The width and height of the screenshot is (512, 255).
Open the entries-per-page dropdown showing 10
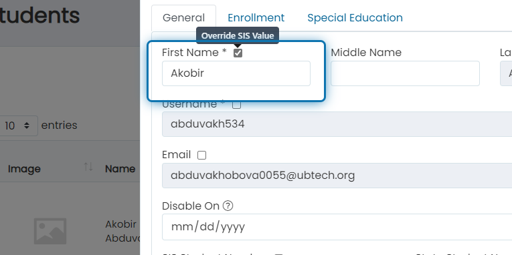18,125
